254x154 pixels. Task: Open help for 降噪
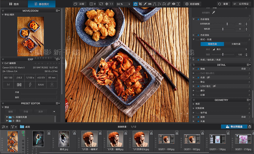[x=249, y=69]
